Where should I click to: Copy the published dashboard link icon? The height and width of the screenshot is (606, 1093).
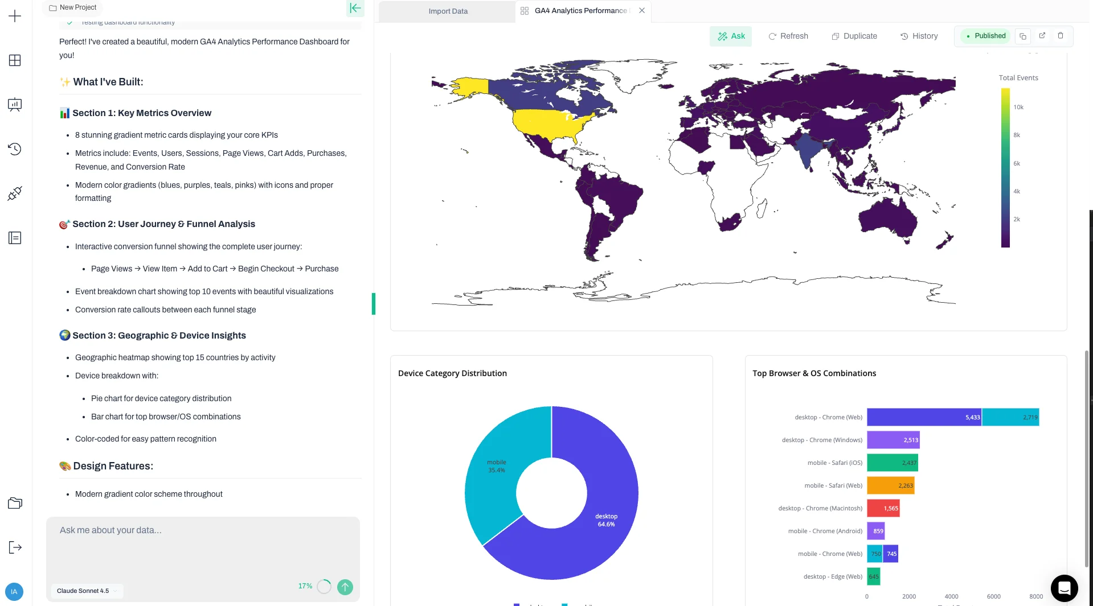coord(1022,35)
